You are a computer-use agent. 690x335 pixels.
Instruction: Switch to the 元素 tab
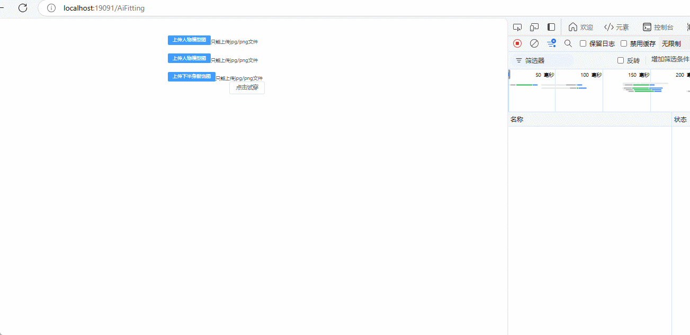click(616, 27)
